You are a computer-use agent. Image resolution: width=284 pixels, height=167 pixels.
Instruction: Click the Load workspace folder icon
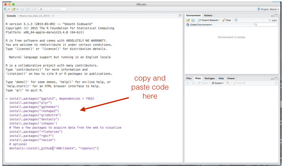point(188,20)
